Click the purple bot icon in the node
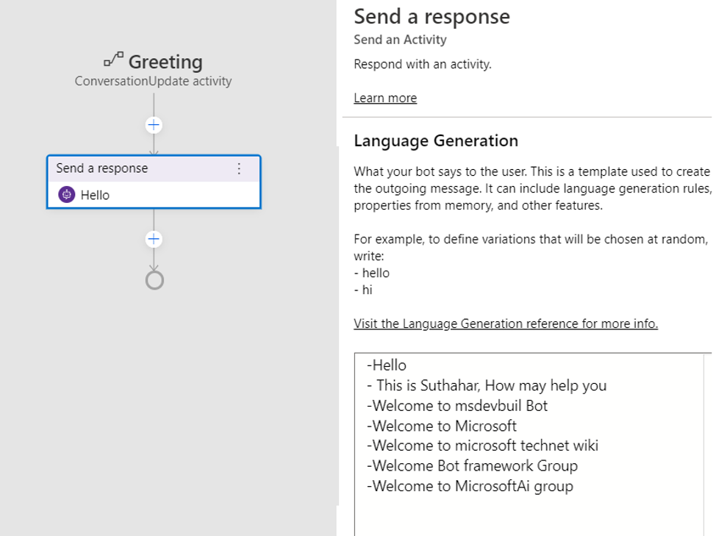This screenshot has width=716, height=536. pyautogui.click(x=67, y=195)
